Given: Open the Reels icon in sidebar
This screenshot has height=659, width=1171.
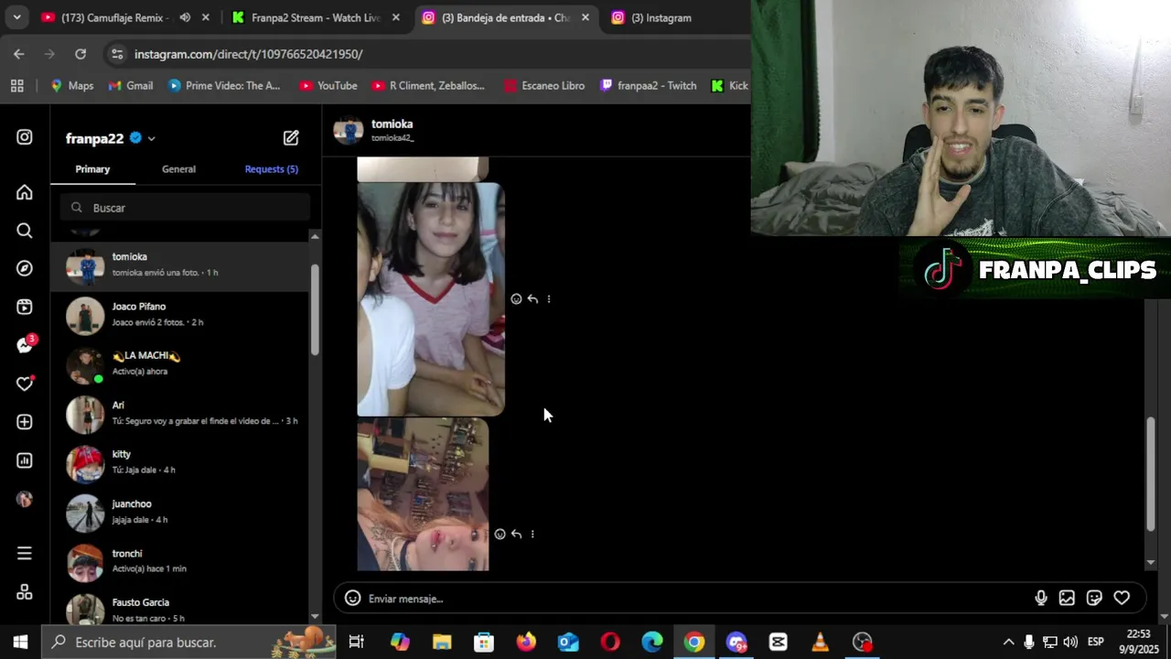Looking at the screenshot, I should (x=25, y=307).
